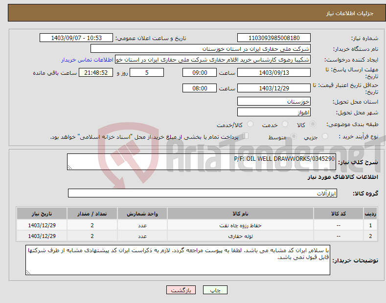Image resolution: width=386 pixels, height=303 pixels.
Task: Click the بازگشت (back) button
Action: pos(181,290)
